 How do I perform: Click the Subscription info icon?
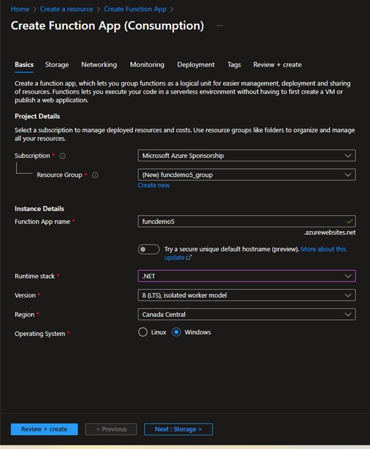click(63, 156)
